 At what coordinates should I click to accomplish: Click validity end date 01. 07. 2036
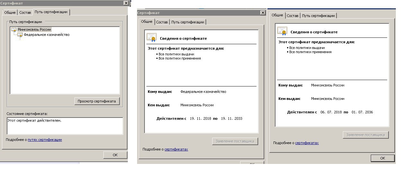pos(362,112)
